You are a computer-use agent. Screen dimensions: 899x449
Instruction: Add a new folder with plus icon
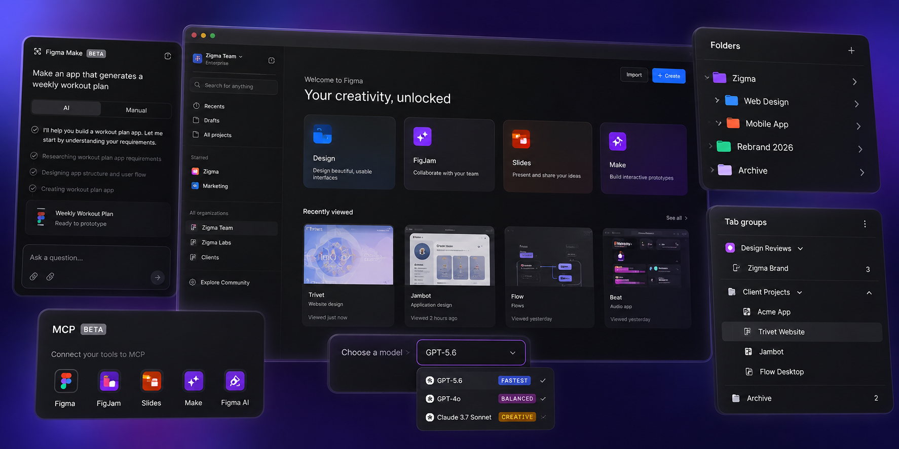pos(851,51)
